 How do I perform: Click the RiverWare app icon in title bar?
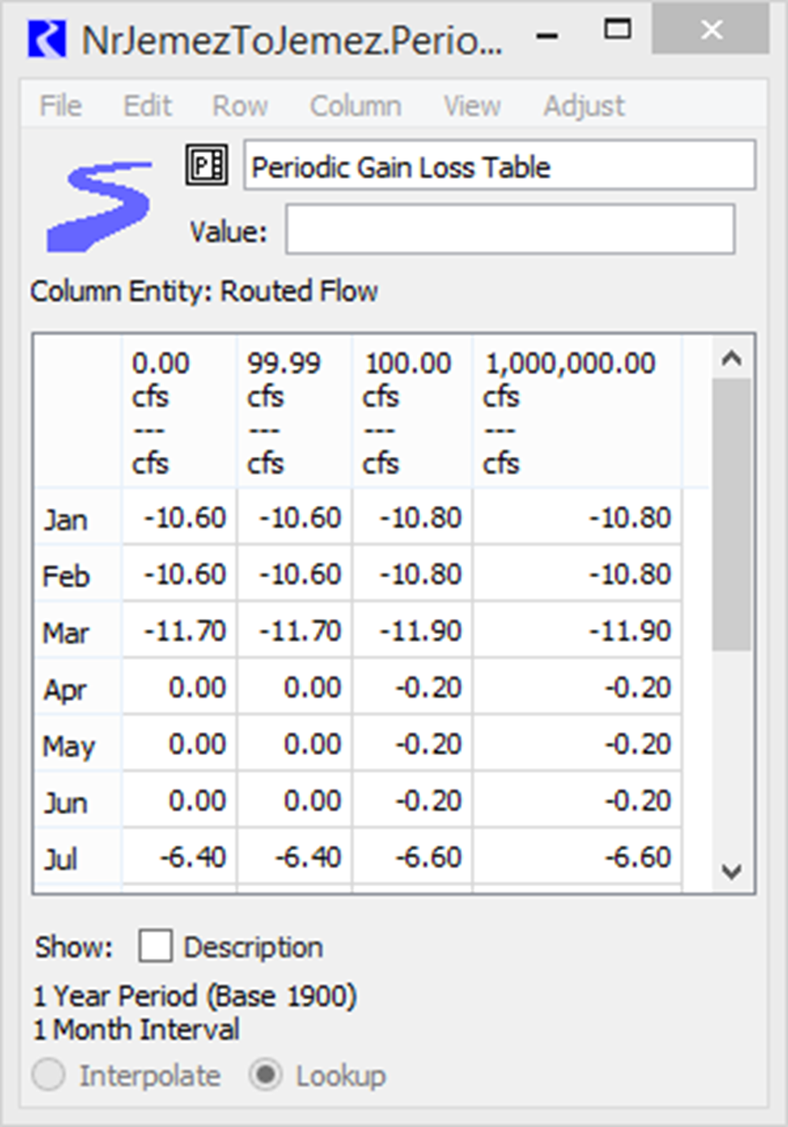pos(47,38)
